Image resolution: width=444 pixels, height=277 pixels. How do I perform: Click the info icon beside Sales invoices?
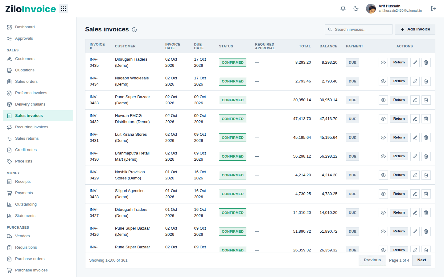pos(134,30)
